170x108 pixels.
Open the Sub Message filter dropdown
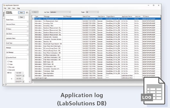[x=27, y=54]
